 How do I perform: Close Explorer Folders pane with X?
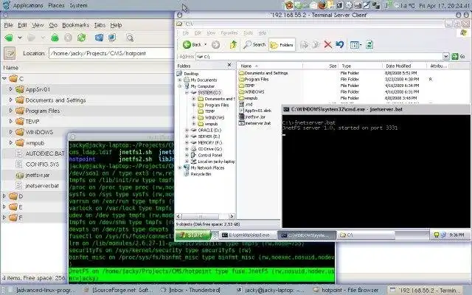(229, 65)
